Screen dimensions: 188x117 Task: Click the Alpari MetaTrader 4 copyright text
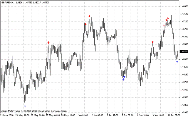tap(34, 111)
